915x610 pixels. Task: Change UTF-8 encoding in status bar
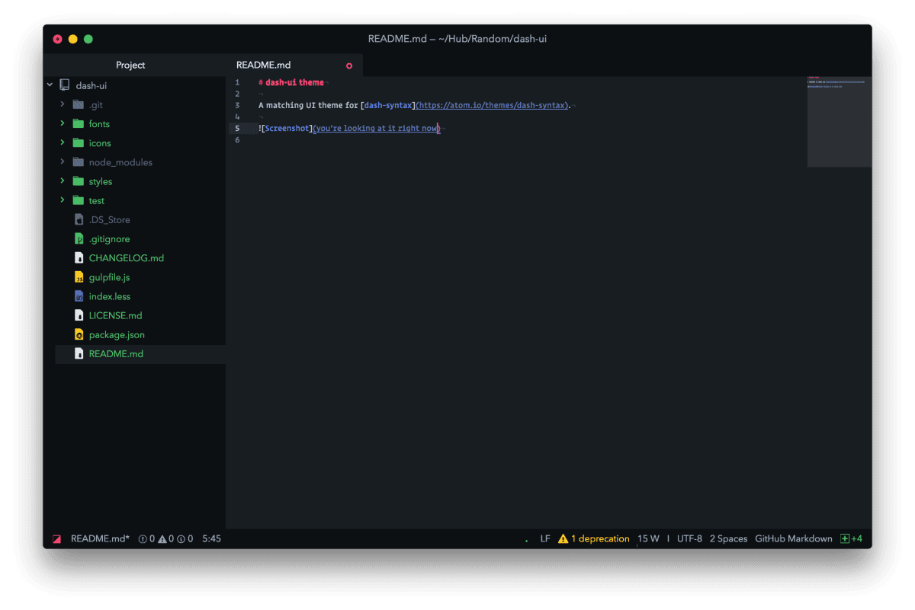click(689, 538)
